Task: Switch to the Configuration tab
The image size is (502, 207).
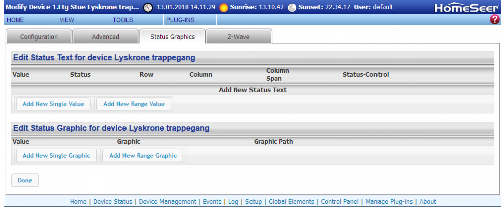Action: (x=39, y=37)
